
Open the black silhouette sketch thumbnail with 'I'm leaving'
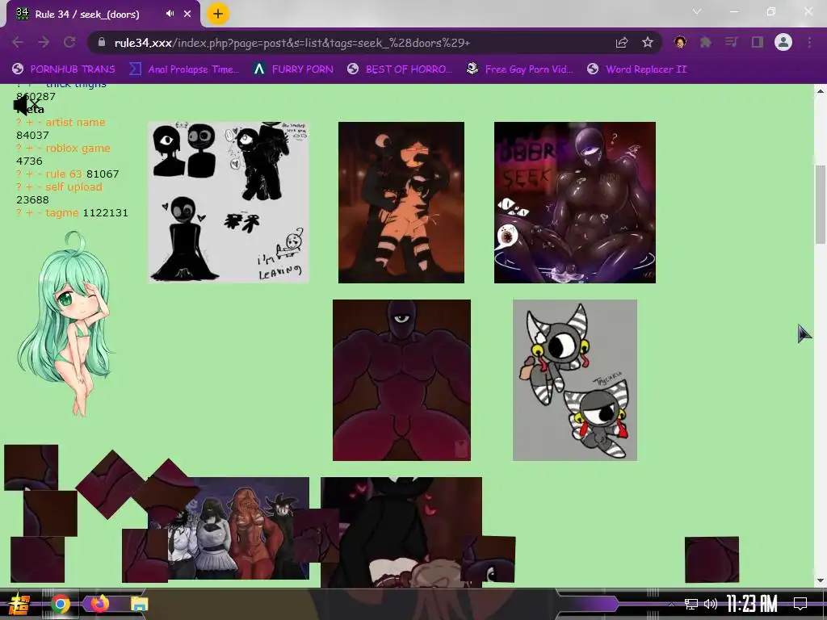click(x=229, y=203)
